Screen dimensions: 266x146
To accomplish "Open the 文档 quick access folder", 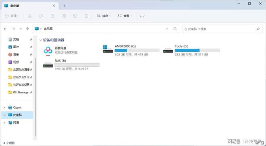I will (16, 39).
